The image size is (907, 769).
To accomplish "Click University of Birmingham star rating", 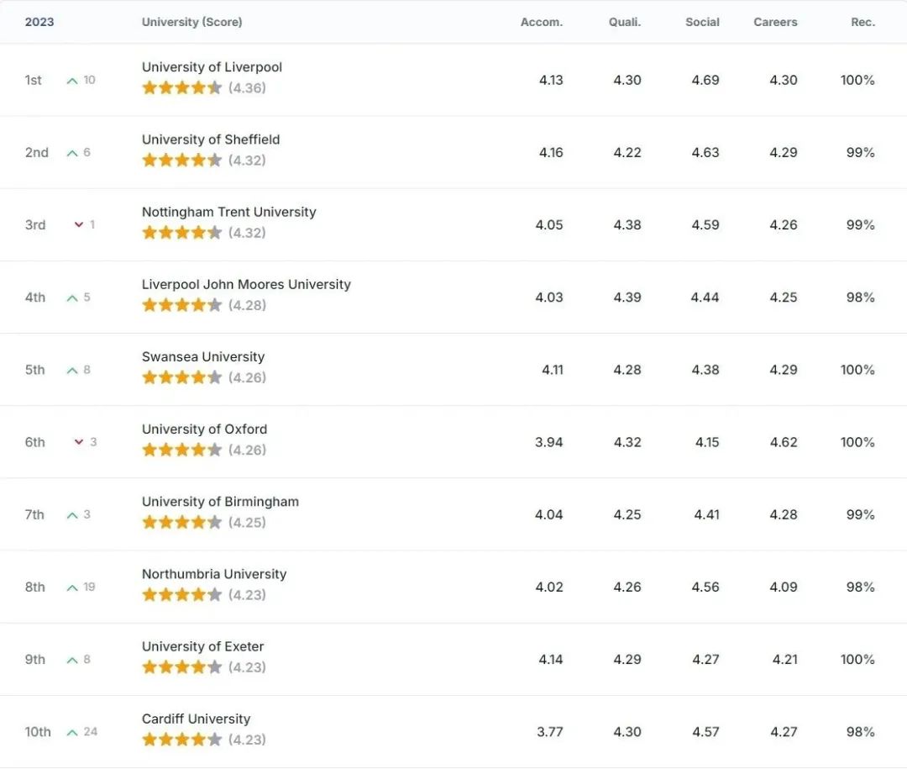I will coord(181,522).
